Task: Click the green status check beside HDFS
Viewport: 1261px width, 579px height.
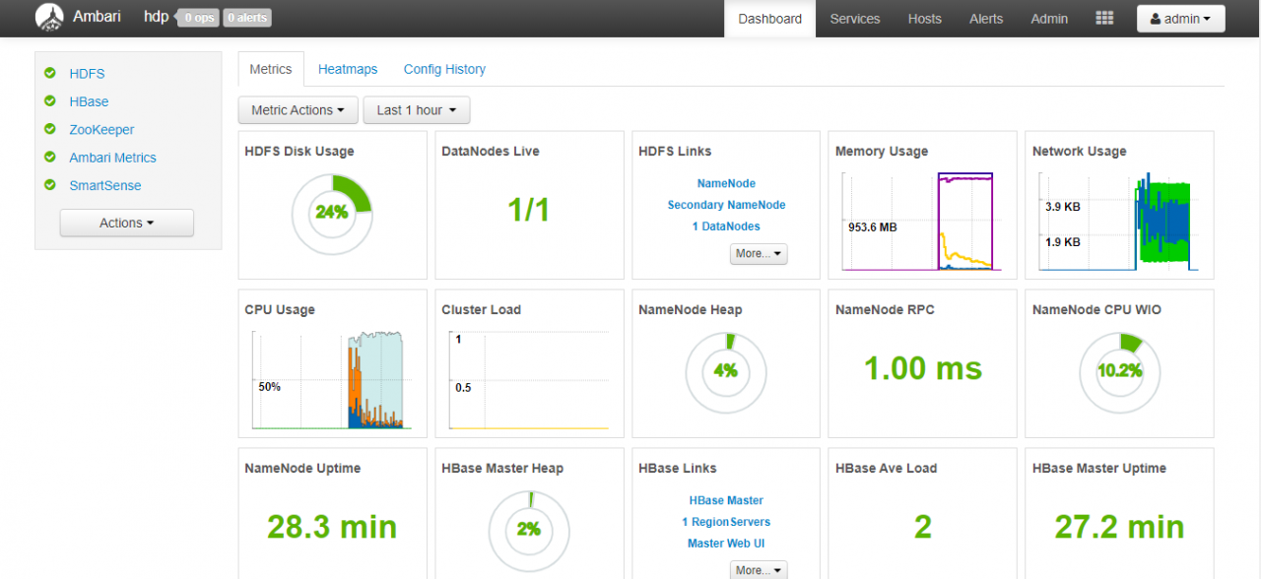Action: (x=50, y=73)
